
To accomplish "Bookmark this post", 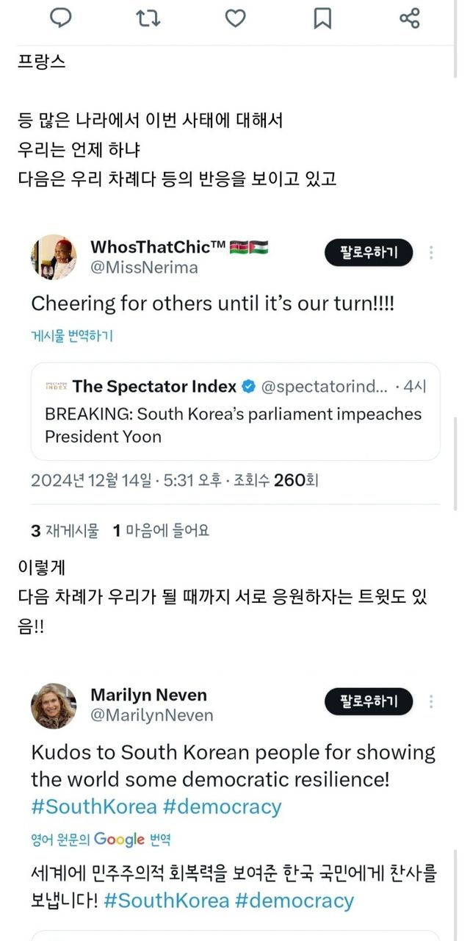I will click(322, 17).
